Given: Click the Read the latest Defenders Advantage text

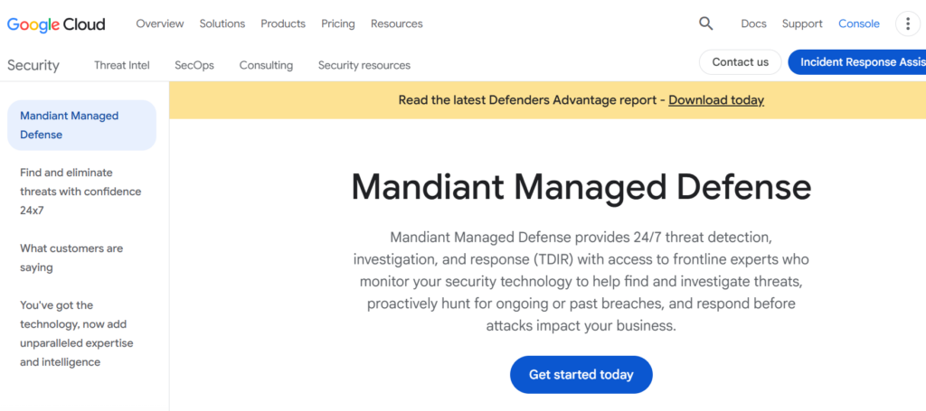Looking at the screenshot, I should coord(532,100).
